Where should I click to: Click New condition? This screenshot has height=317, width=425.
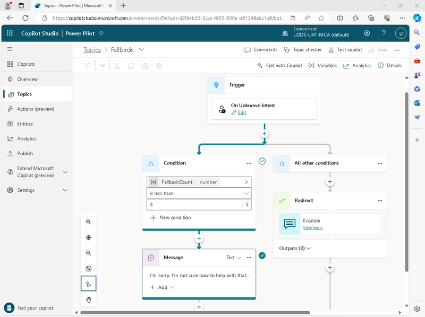coord(171,217)
